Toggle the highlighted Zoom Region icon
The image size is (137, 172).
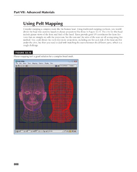point(70,131)
